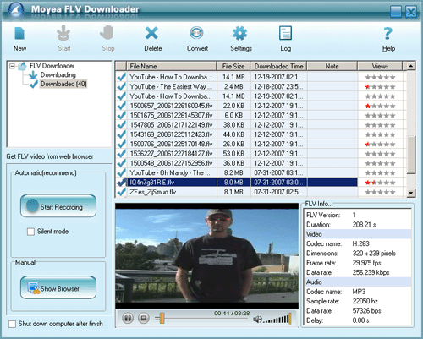Check Shut down computer after finish

tap(12, 324)
